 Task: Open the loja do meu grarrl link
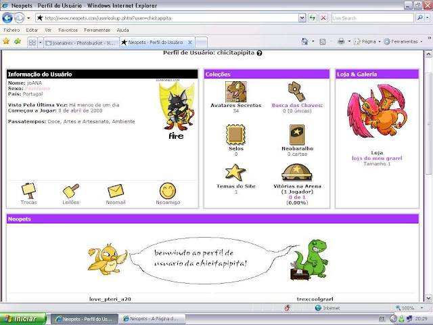(377, 158)
